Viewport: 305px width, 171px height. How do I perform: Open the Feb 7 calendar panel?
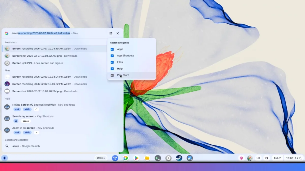click(277, 158)
